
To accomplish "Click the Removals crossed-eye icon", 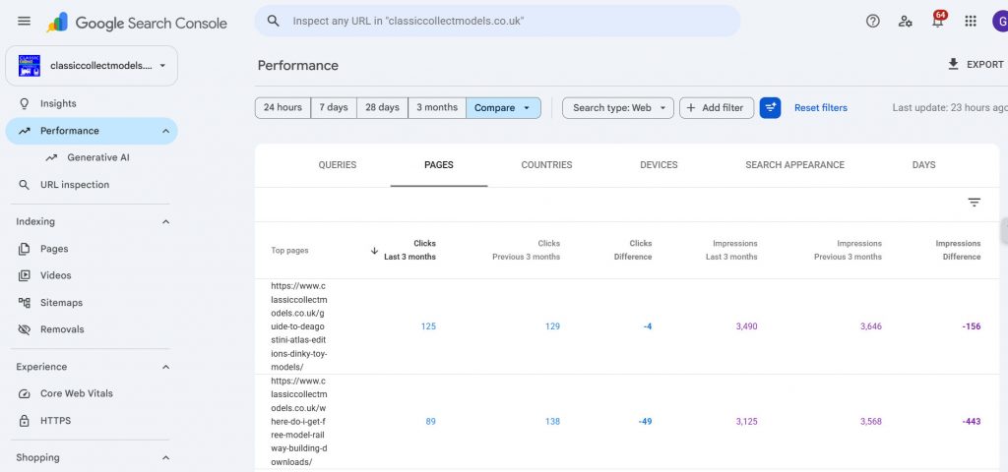I will click(25, 329).
